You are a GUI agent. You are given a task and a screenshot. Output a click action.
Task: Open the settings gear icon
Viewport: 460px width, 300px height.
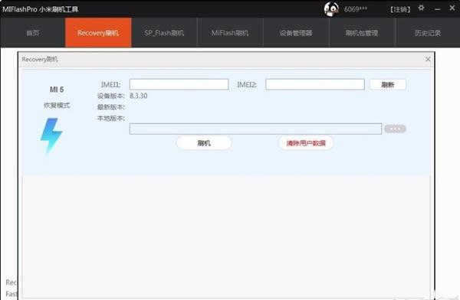[421, 8]
